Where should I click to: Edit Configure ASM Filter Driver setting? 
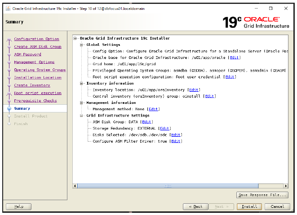pos(176,141)
